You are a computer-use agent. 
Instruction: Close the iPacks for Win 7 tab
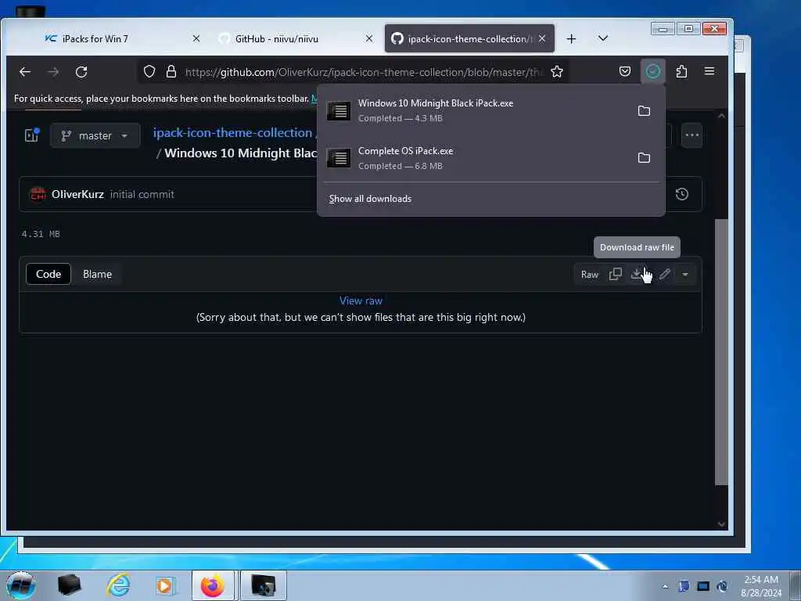[x=196, y=39]
